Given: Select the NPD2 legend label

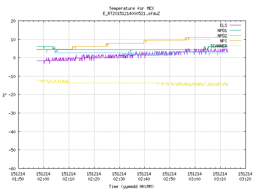Looking at the screenshot, I should pyautogui.click(x=222, y=36).
